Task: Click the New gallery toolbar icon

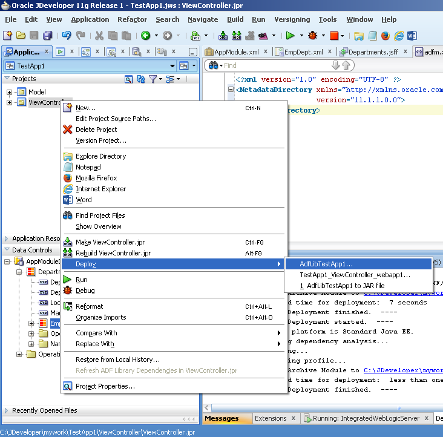Action: click(8, 36)
